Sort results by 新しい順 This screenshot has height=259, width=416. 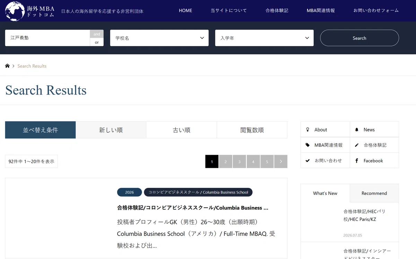tap(111, 130)
